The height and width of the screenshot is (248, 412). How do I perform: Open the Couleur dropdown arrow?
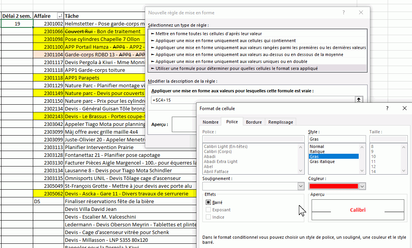tap(362, 186)
